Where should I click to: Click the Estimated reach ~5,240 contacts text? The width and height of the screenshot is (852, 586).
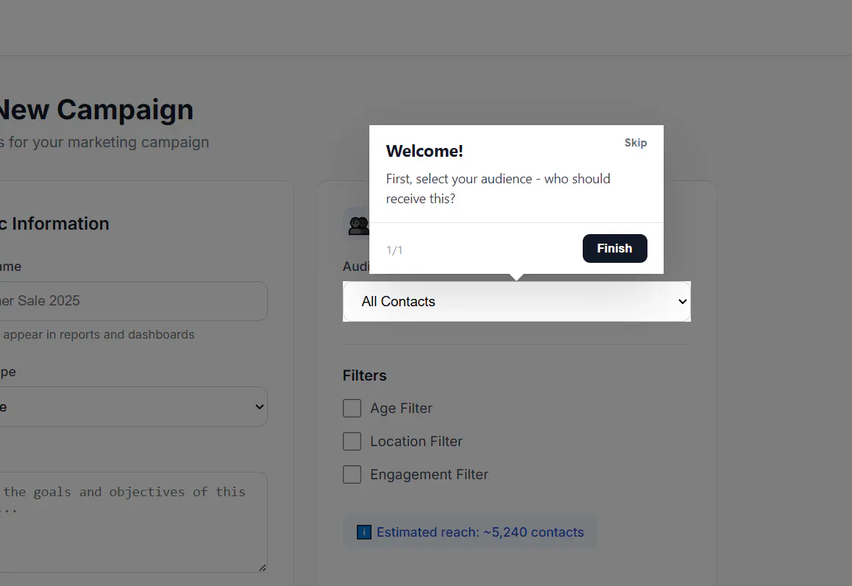pos(480,532)
